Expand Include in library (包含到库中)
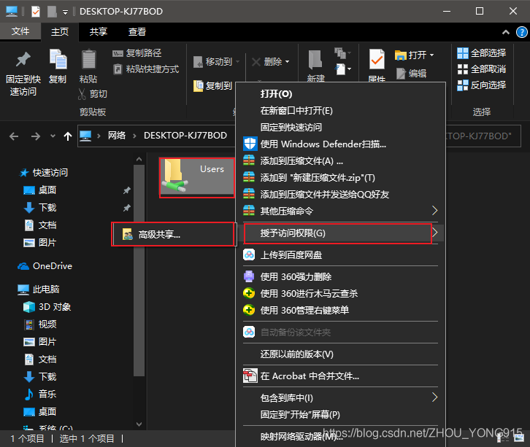This screenshot has height=447, width=530. pos(340,397)
